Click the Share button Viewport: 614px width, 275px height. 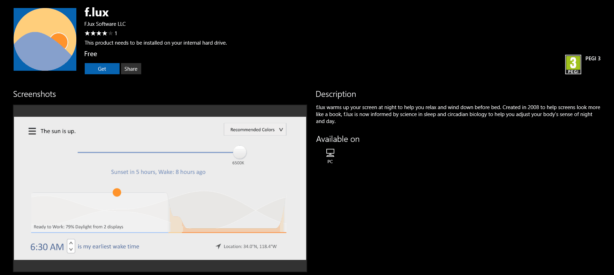point(131,69)
